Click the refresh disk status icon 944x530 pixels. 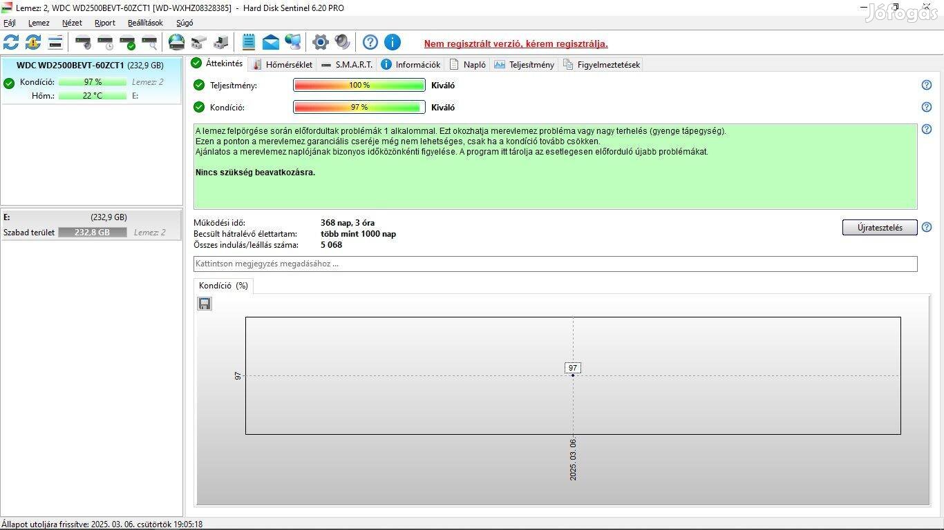point(11,42)
